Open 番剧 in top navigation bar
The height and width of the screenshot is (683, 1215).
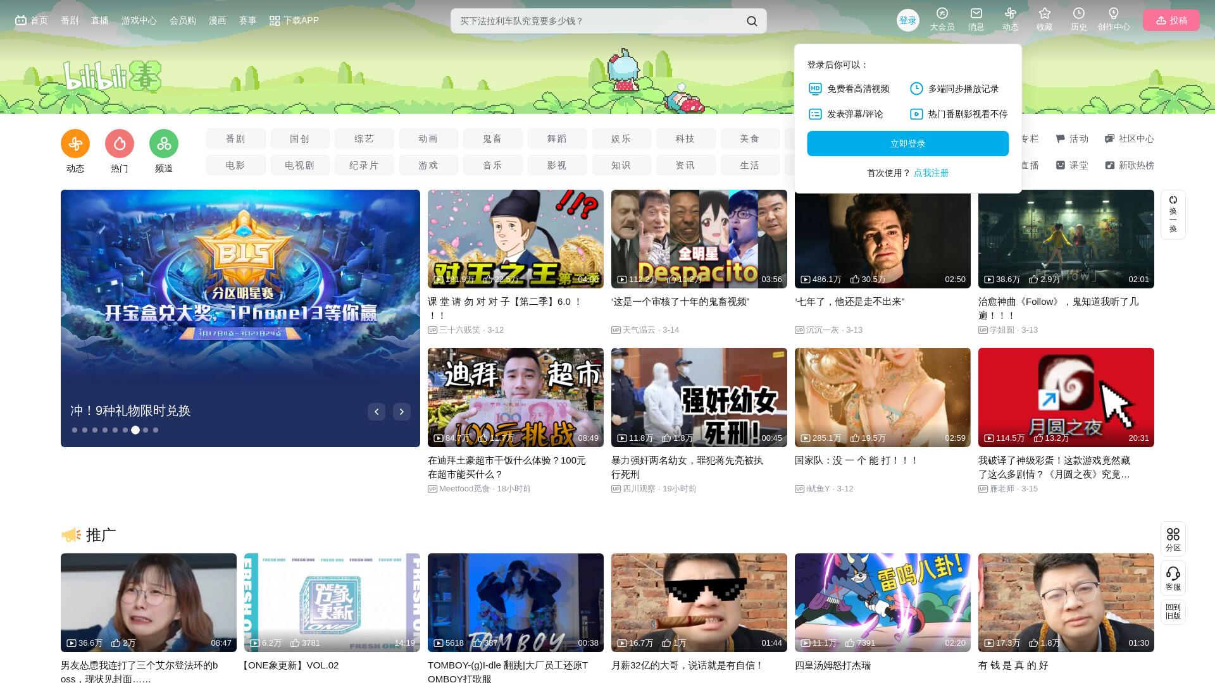[x=70, y=20]
